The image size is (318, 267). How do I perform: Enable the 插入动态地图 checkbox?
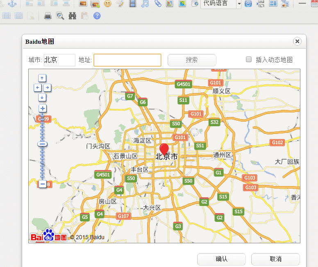pyautogui.click(x=249, y=59)
